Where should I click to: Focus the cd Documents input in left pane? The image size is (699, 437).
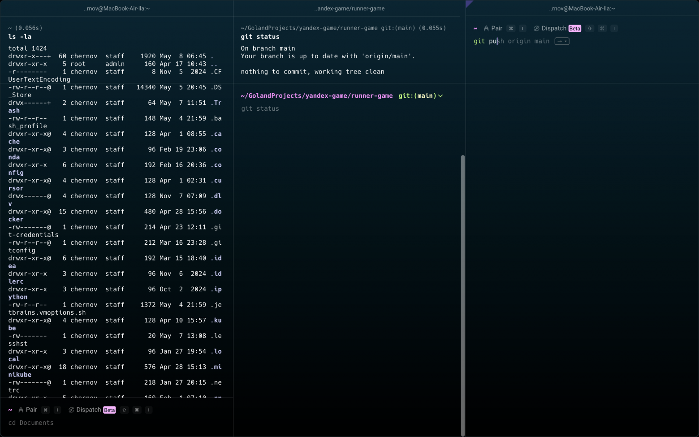click(x=31, y=423)
